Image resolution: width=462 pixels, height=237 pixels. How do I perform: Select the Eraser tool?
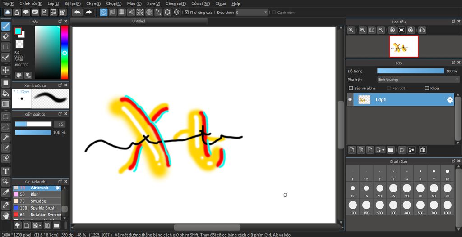[x=5, y=36]
